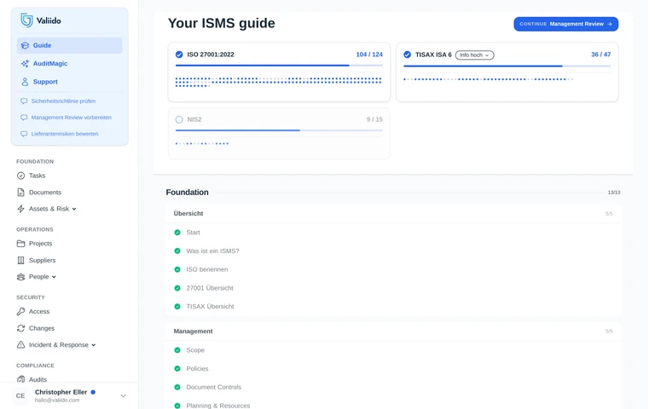655x409 pixels.
Task: Click the chat icon beside Sicherheitsrichtlinie prüfen
Action: point(24,101)
